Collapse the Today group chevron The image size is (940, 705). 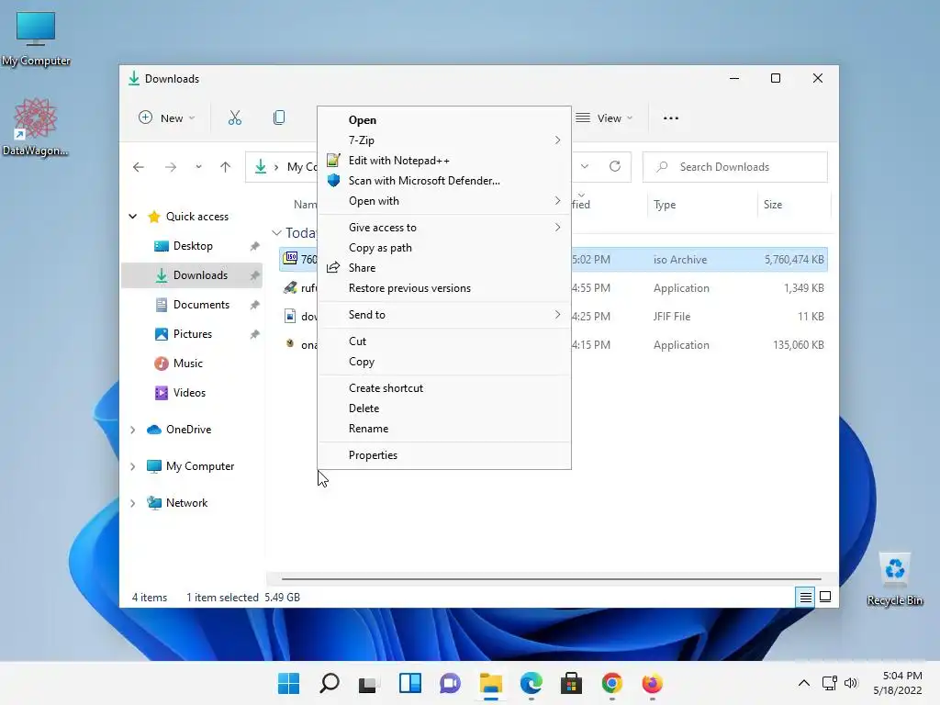(x=276, y=232)
